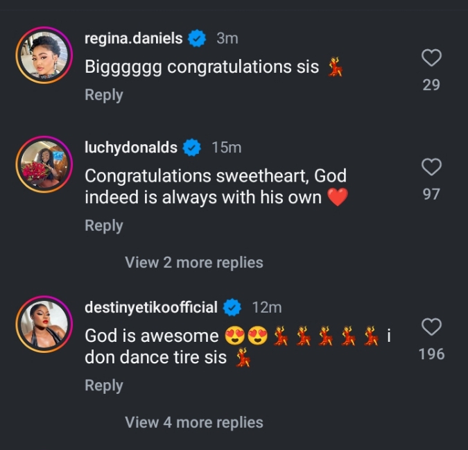Reply to luchydonalds' comment
Viewport: 468px width, 450px height.
click(103, 225)
